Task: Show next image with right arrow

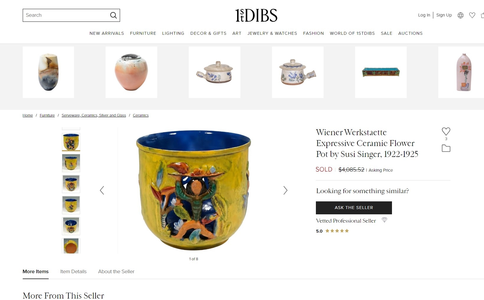Action: point(285,190)
